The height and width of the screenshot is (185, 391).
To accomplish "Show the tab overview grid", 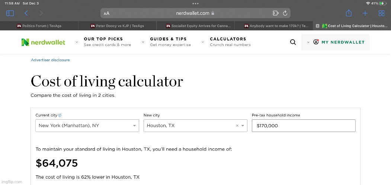I will click(381, 13).
